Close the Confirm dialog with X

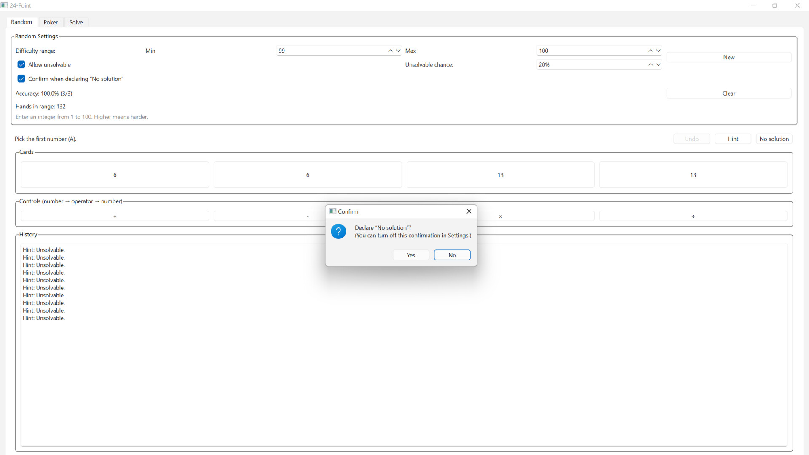tap(469, 211)
